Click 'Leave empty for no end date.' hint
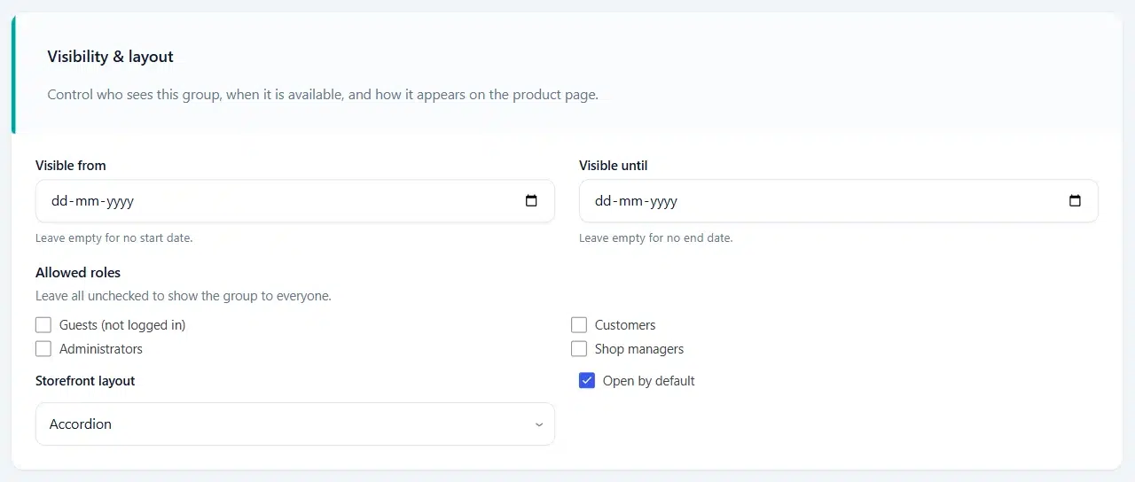 tap(656, 238)
